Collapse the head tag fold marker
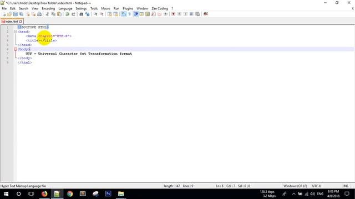Viewport: 355px width, 199px height. [x=16, y=32]
